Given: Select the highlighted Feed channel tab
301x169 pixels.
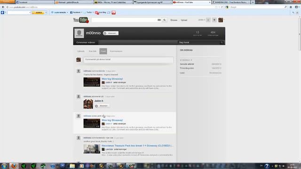Looking at the screenshot, I should point(103,51).
